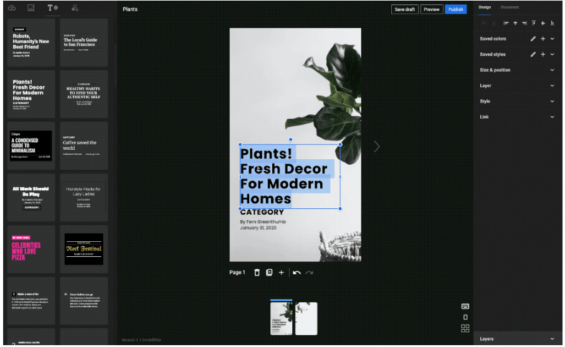
Task: Duplicate the current page
Action: point(269,272)
